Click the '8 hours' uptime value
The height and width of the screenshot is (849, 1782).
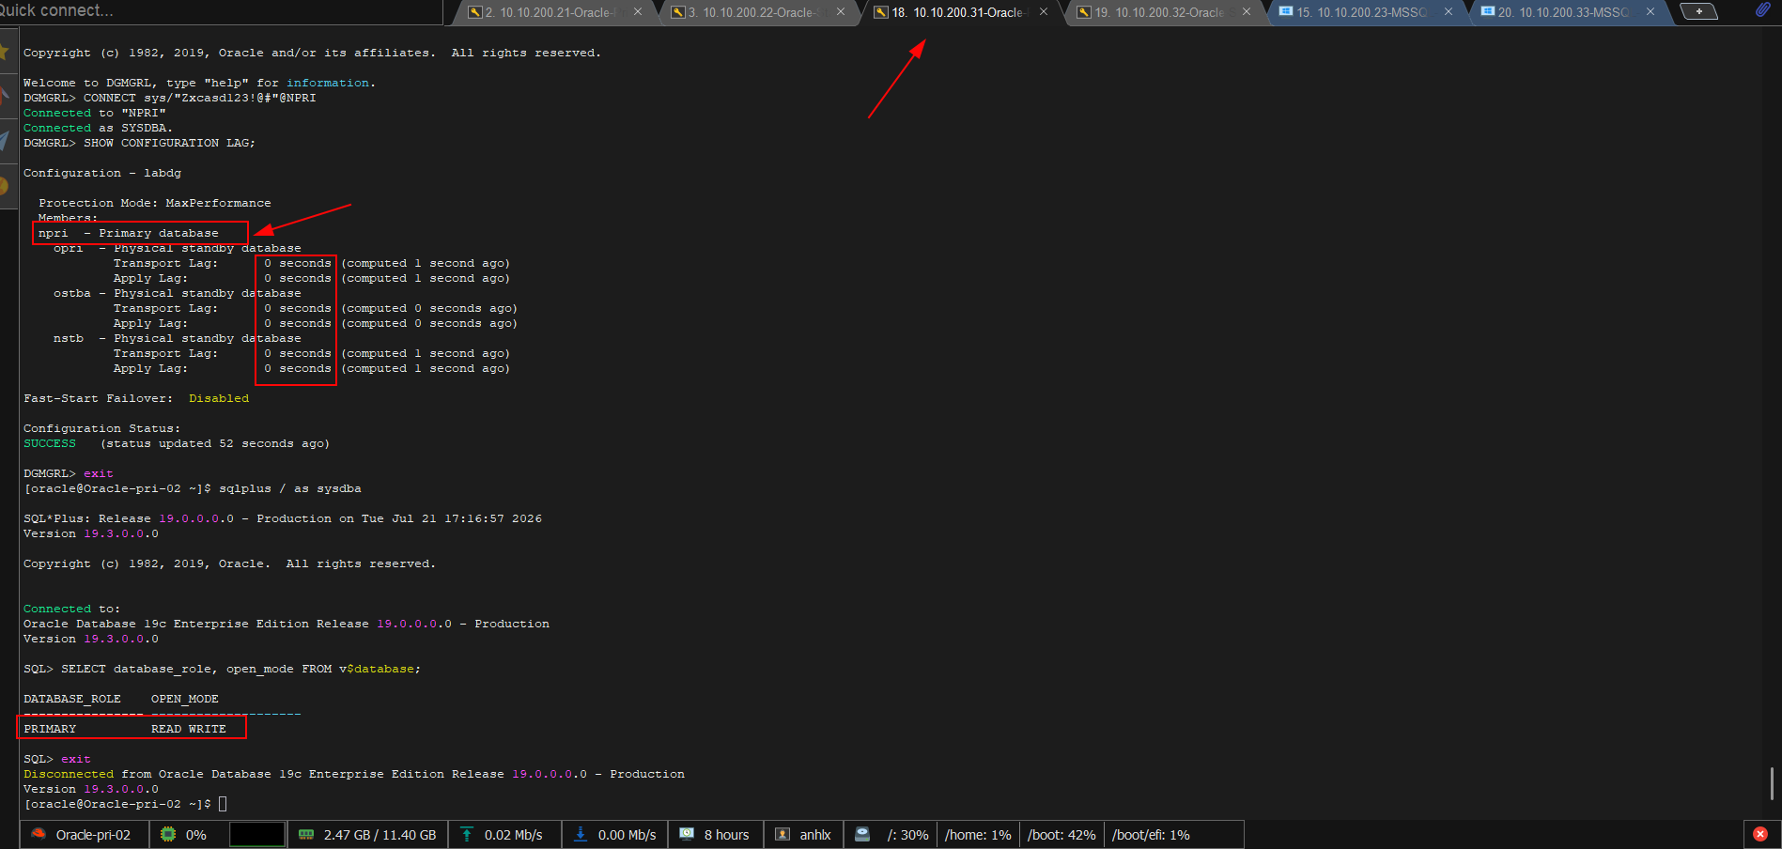727,835
